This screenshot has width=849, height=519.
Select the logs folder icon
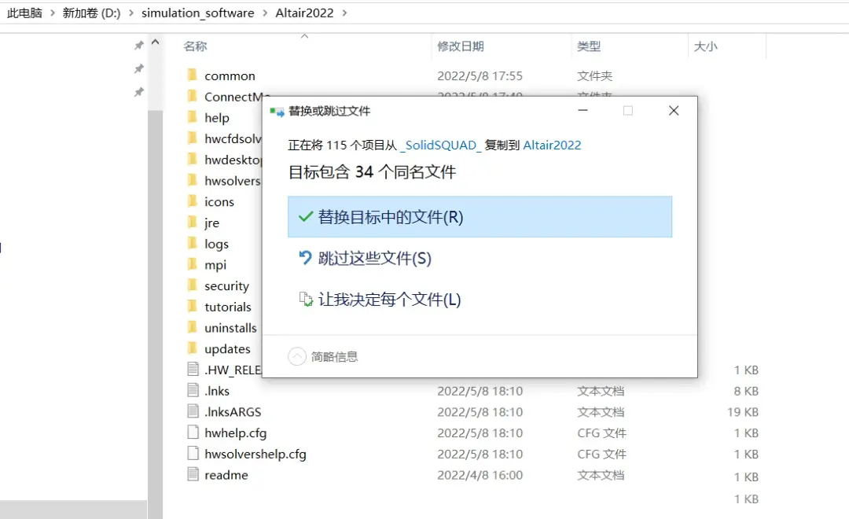click(x=193, y=243)
